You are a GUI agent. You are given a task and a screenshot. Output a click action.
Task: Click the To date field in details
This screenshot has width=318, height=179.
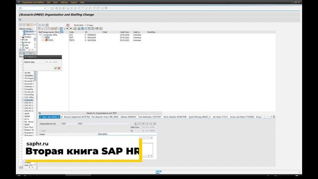pos(149,131)
